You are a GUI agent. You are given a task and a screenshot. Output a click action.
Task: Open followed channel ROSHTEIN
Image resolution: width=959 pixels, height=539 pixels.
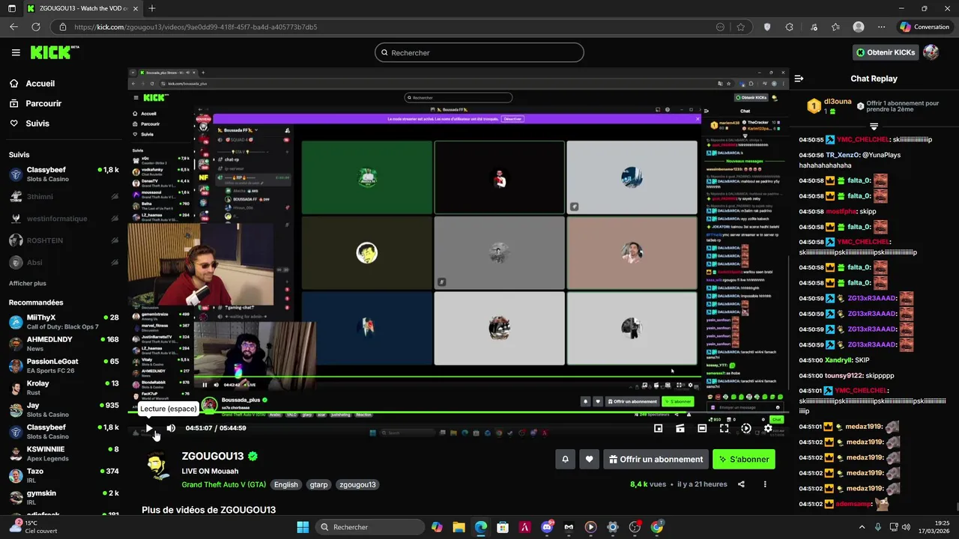(64, 240)
